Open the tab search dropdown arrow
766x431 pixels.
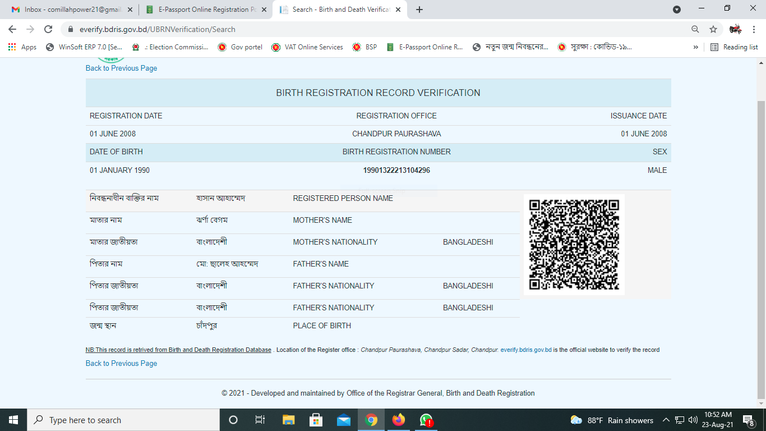point(677,10)
